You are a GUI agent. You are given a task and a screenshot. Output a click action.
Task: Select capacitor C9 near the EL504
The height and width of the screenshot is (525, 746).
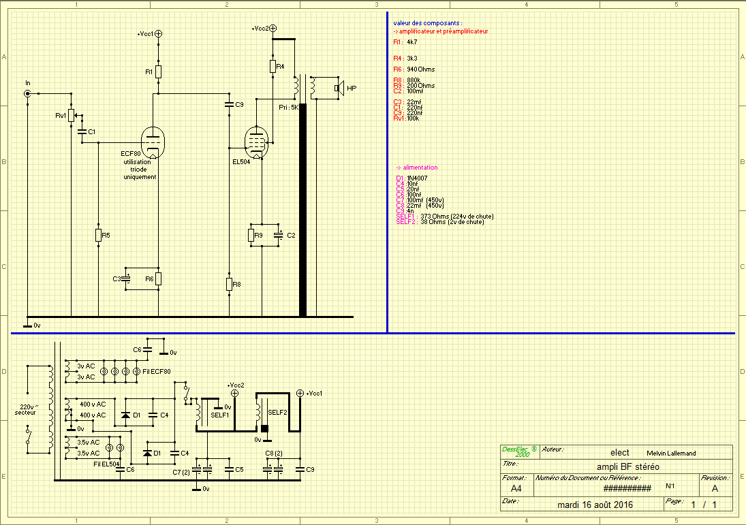(230, 104)
